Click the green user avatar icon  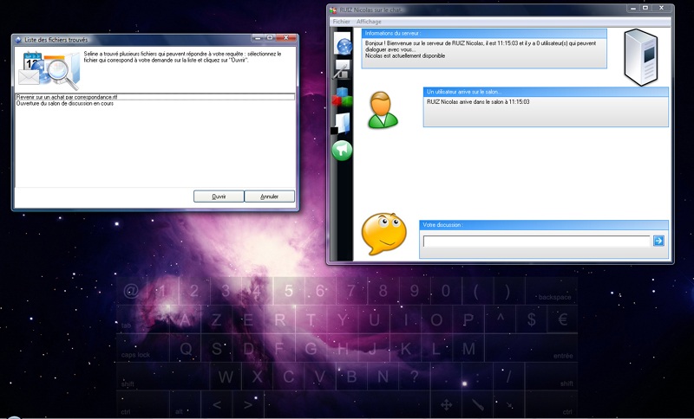[383, 109]
